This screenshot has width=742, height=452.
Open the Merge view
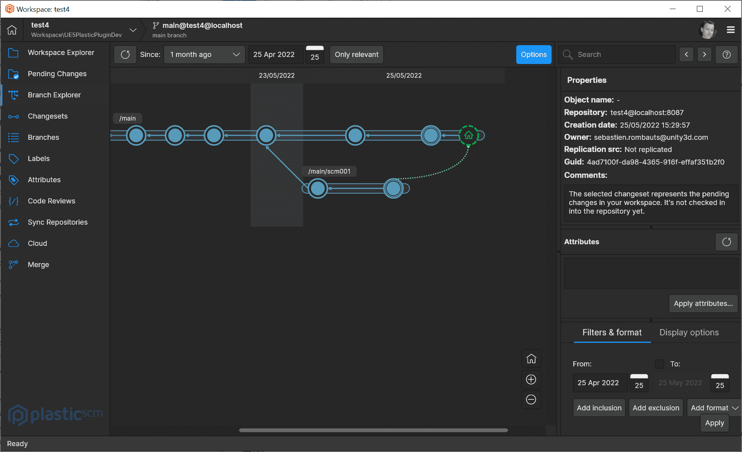(x=38, y=264)
